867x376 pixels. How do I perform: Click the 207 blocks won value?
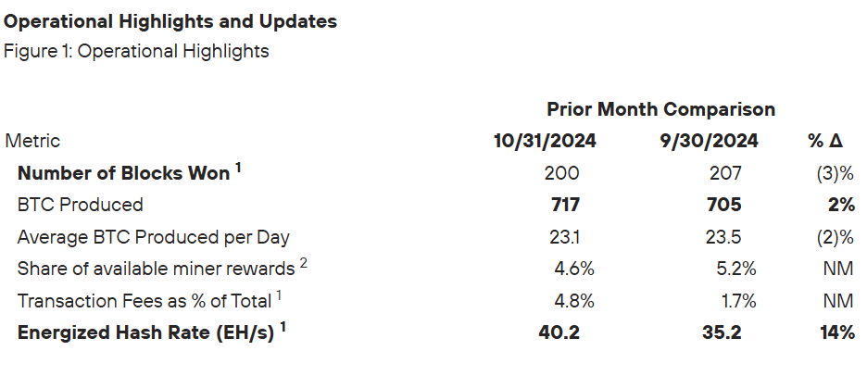click(x=725, y=173)
